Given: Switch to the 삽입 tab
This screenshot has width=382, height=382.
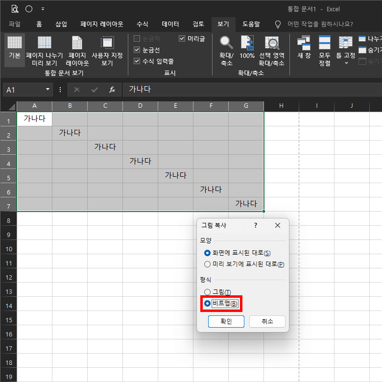Looking at the screenshot, I should click(x=61, y=24).
